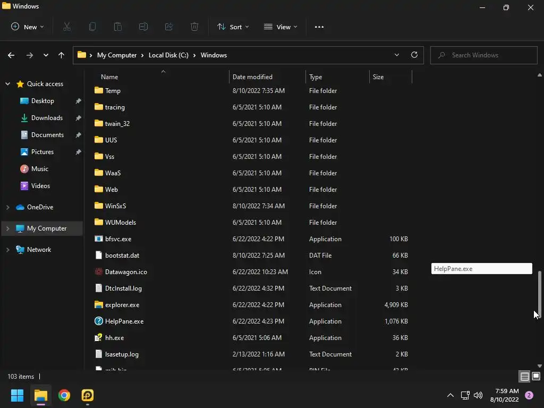Collapse the Quick access tree

[x=7, y=83]
